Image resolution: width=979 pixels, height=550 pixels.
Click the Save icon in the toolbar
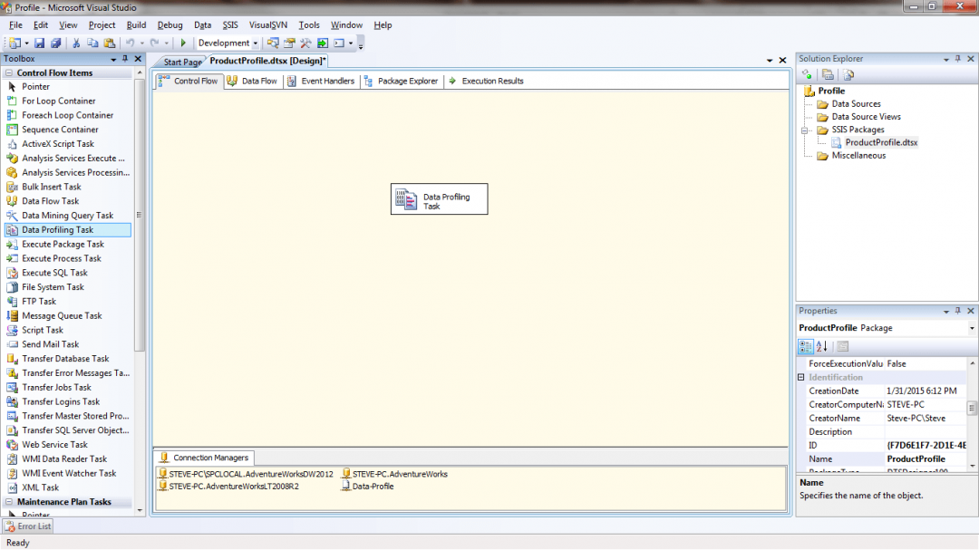tap(40, 43)
